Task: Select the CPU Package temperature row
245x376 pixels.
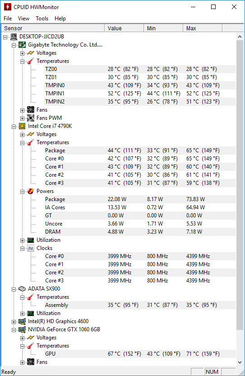Action: click(140, 150)
